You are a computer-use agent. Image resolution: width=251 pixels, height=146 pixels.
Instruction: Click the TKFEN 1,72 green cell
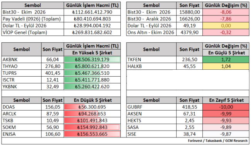(226, 59)
